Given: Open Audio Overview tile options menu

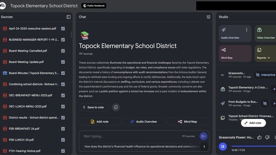Looking at the screenshot, I should (x=247, y=30).
